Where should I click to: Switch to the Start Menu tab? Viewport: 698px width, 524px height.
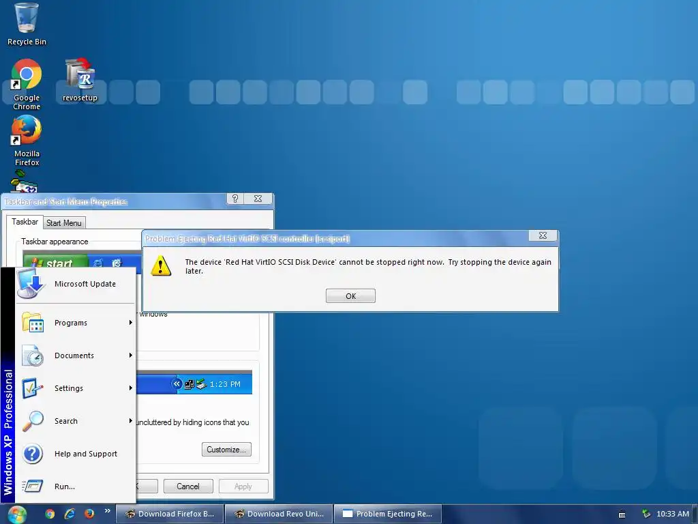[63, 223]
